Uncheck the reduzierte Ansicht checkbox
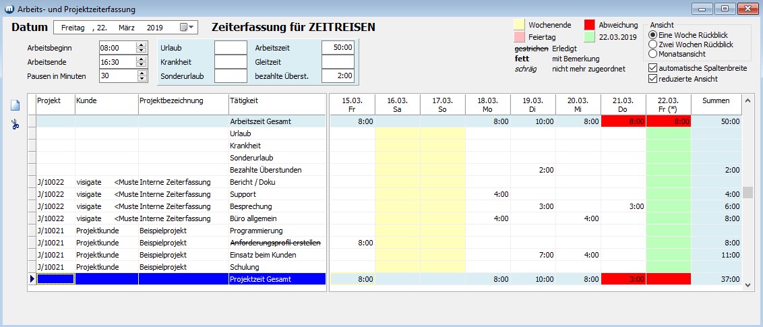Screen dimensions: 763x327 click(652, 79)
